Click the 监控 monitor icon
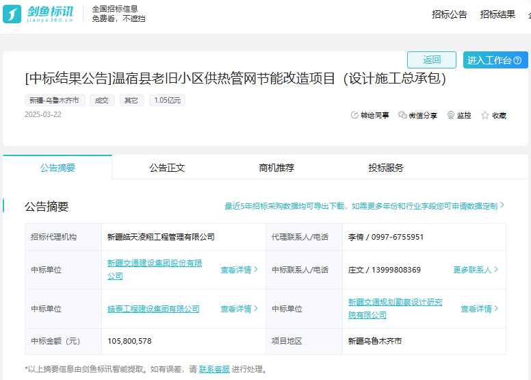Viewport: 531px width, 380px height. coord(451,115)
